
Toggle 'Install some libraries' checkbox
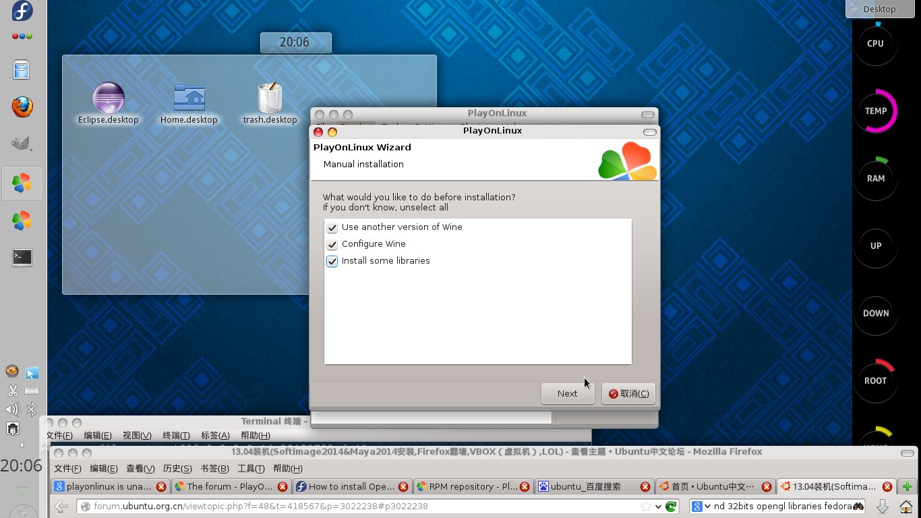point(332,261)
